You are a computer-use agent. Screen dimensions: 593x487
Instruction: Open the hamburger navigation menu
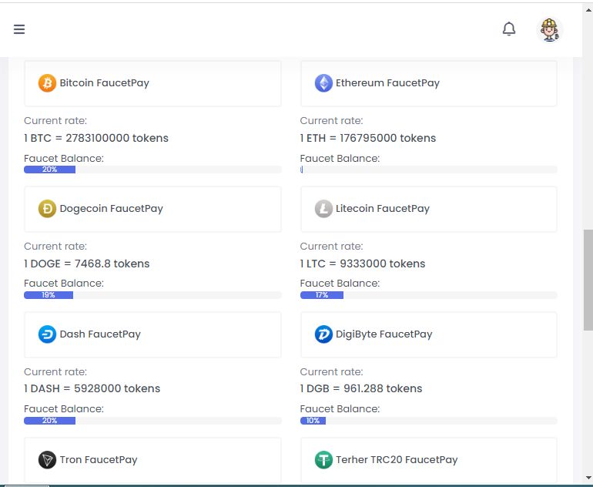pos(19,29)
